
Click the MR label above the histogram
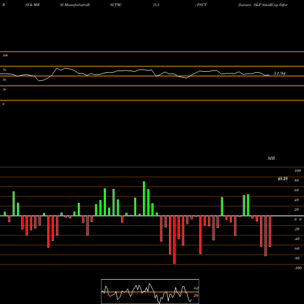pyautogui.click(x=271, y=158)
